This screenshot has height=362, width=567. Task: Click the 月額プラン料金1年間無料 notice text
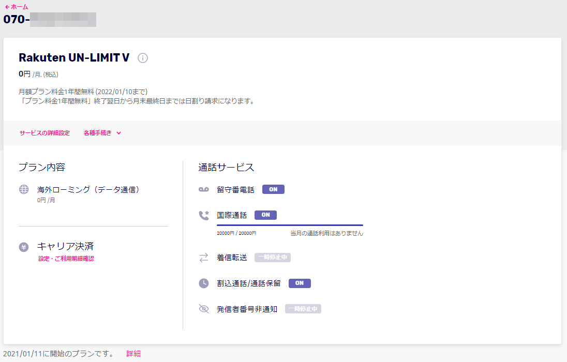83,92
